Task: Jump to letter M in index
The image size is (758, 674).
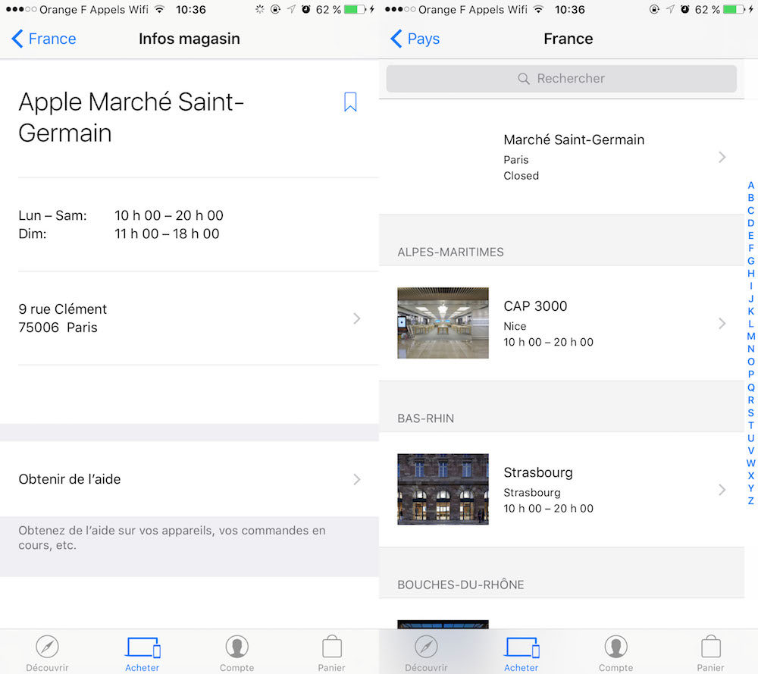Action: [750, 336]
